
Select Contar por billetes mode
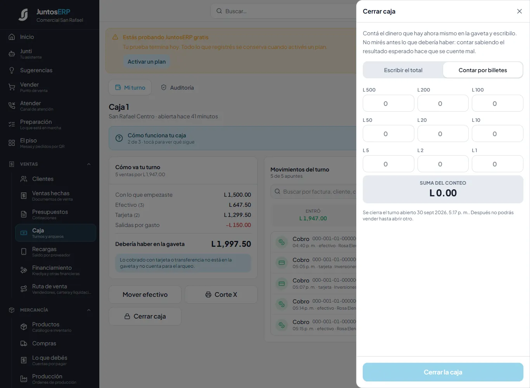click(483, 70)
